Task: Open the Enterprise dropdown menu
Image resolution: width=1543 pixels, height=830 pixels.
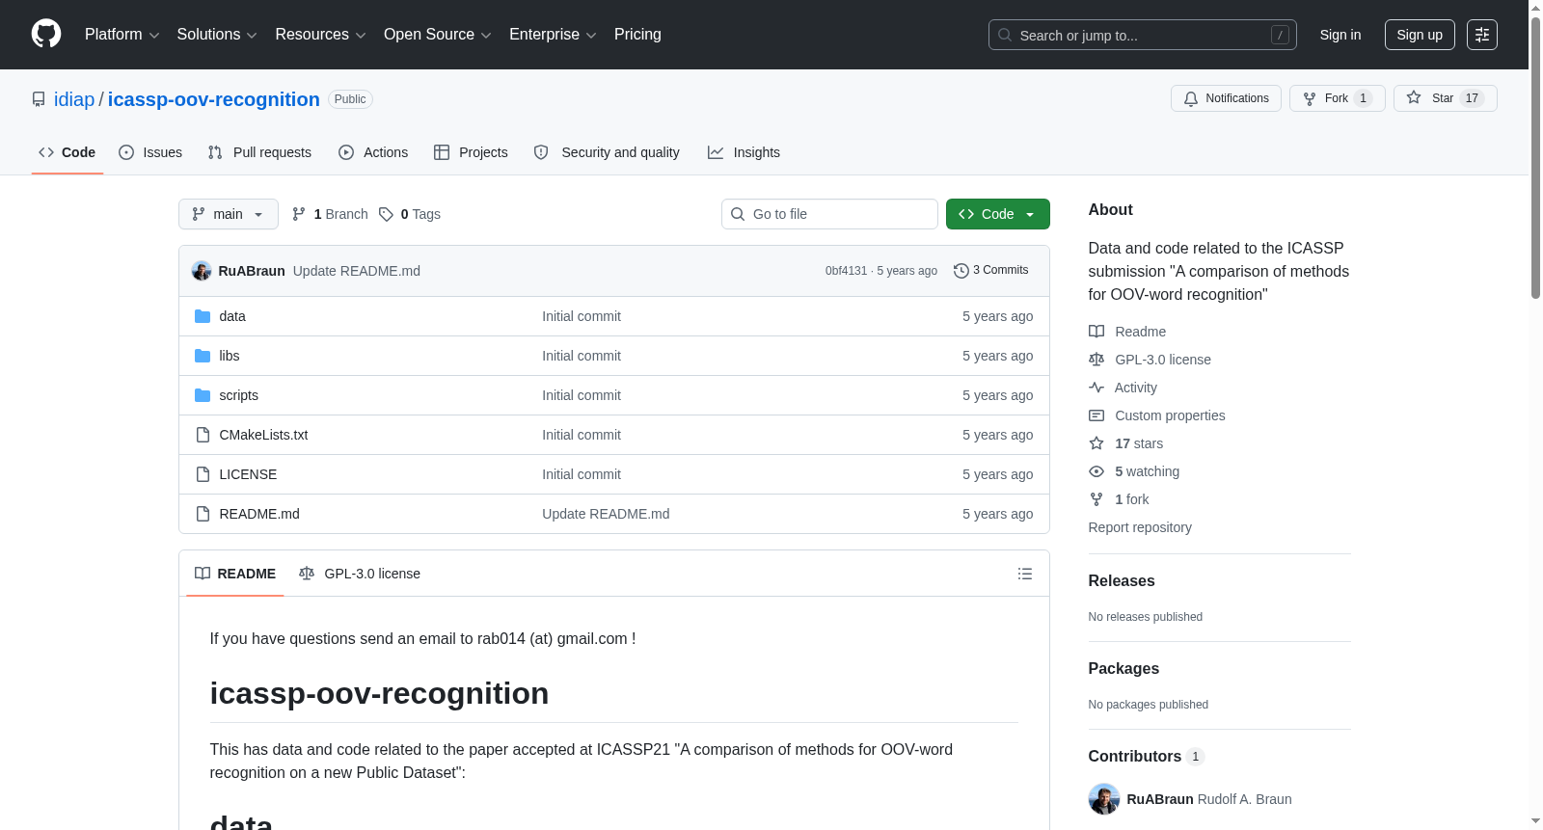Action: tap(553, 35)
